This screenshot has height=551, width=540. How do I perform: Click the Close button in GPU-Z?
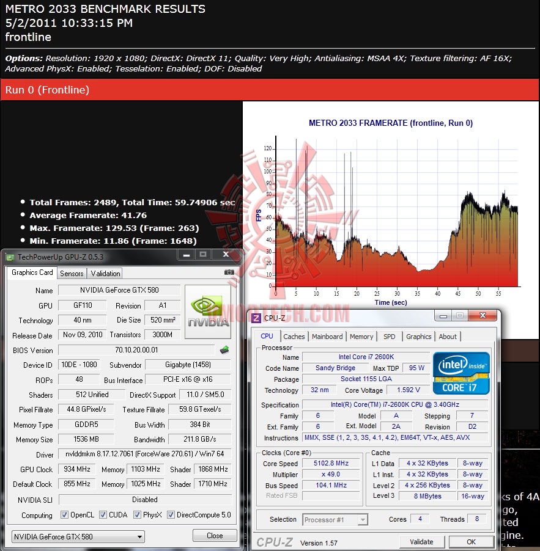pos(215,536)
